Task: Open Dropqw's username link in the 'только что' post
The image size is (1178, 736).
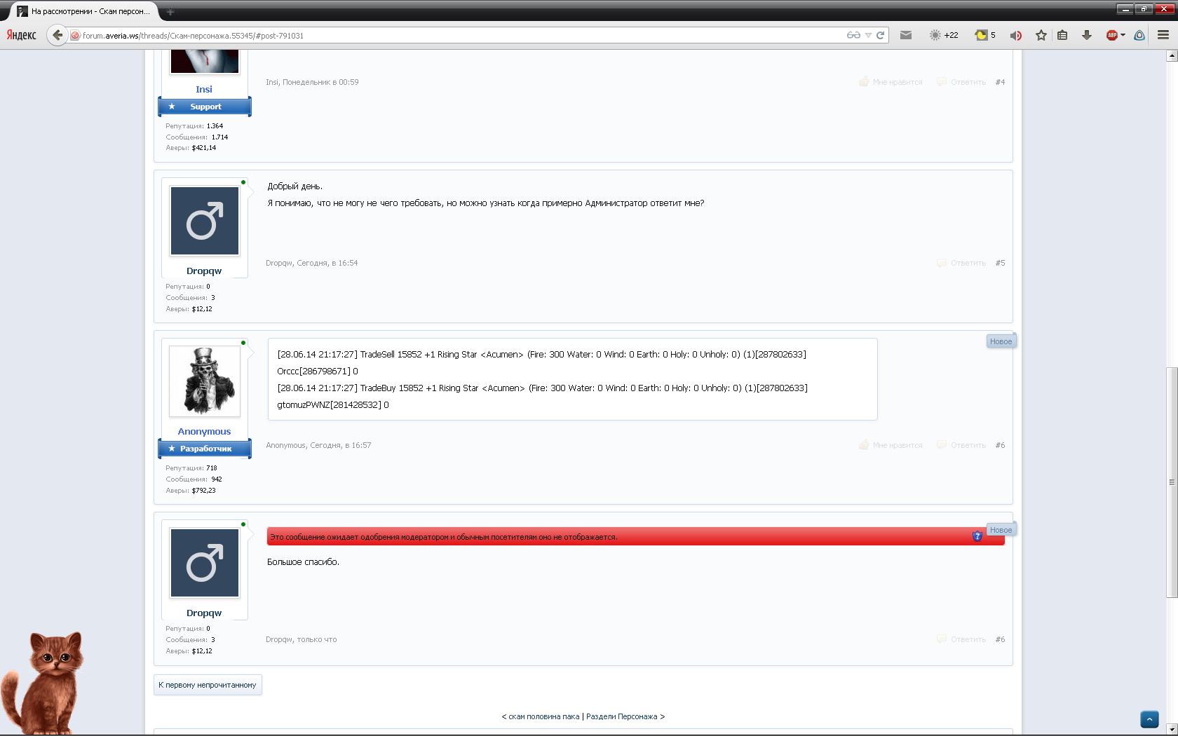Action: tap(204, 613)
